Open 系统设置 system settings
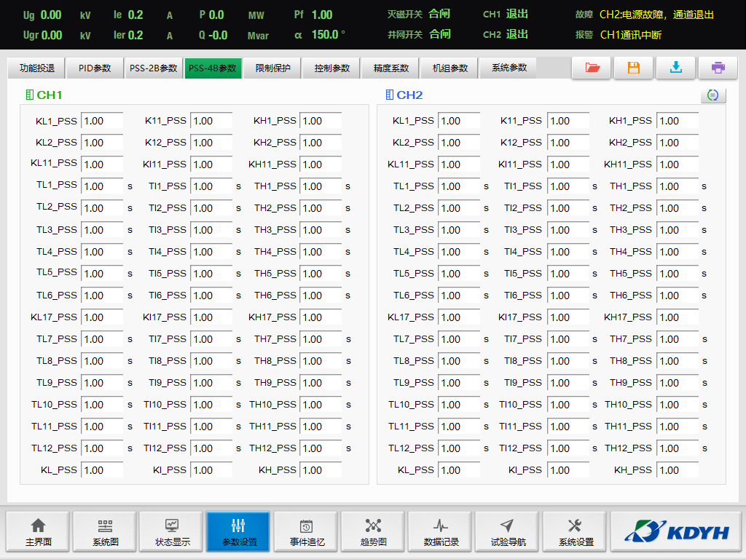This screenshot has width=746, height=559. coord(576,532)
